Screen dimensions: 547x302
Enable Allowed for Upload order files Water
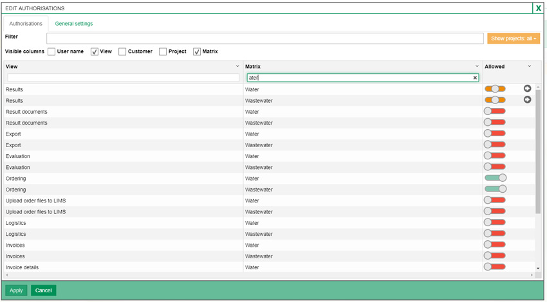pos(495,200)
